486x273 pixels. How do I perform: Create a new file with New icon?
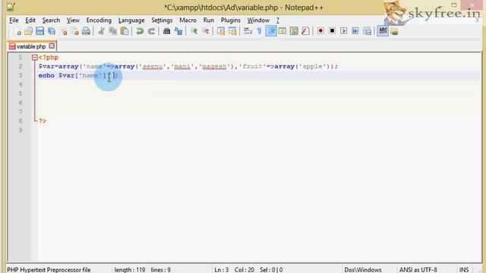[x=17, y=31]
